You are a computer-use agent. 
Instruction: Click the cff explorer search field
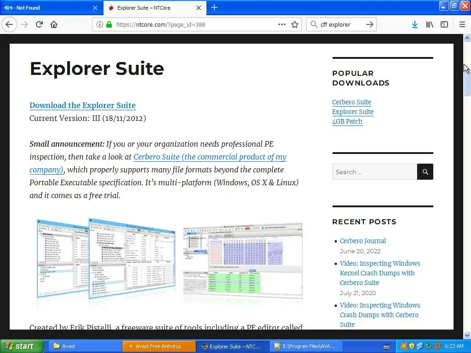tap(342, 25)
